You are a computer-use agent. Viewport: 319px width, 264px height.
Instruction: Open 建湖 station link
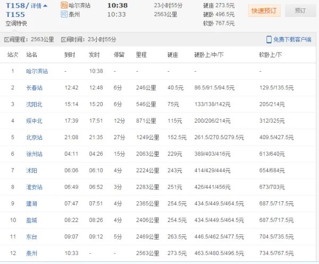[x=31, y=204]
